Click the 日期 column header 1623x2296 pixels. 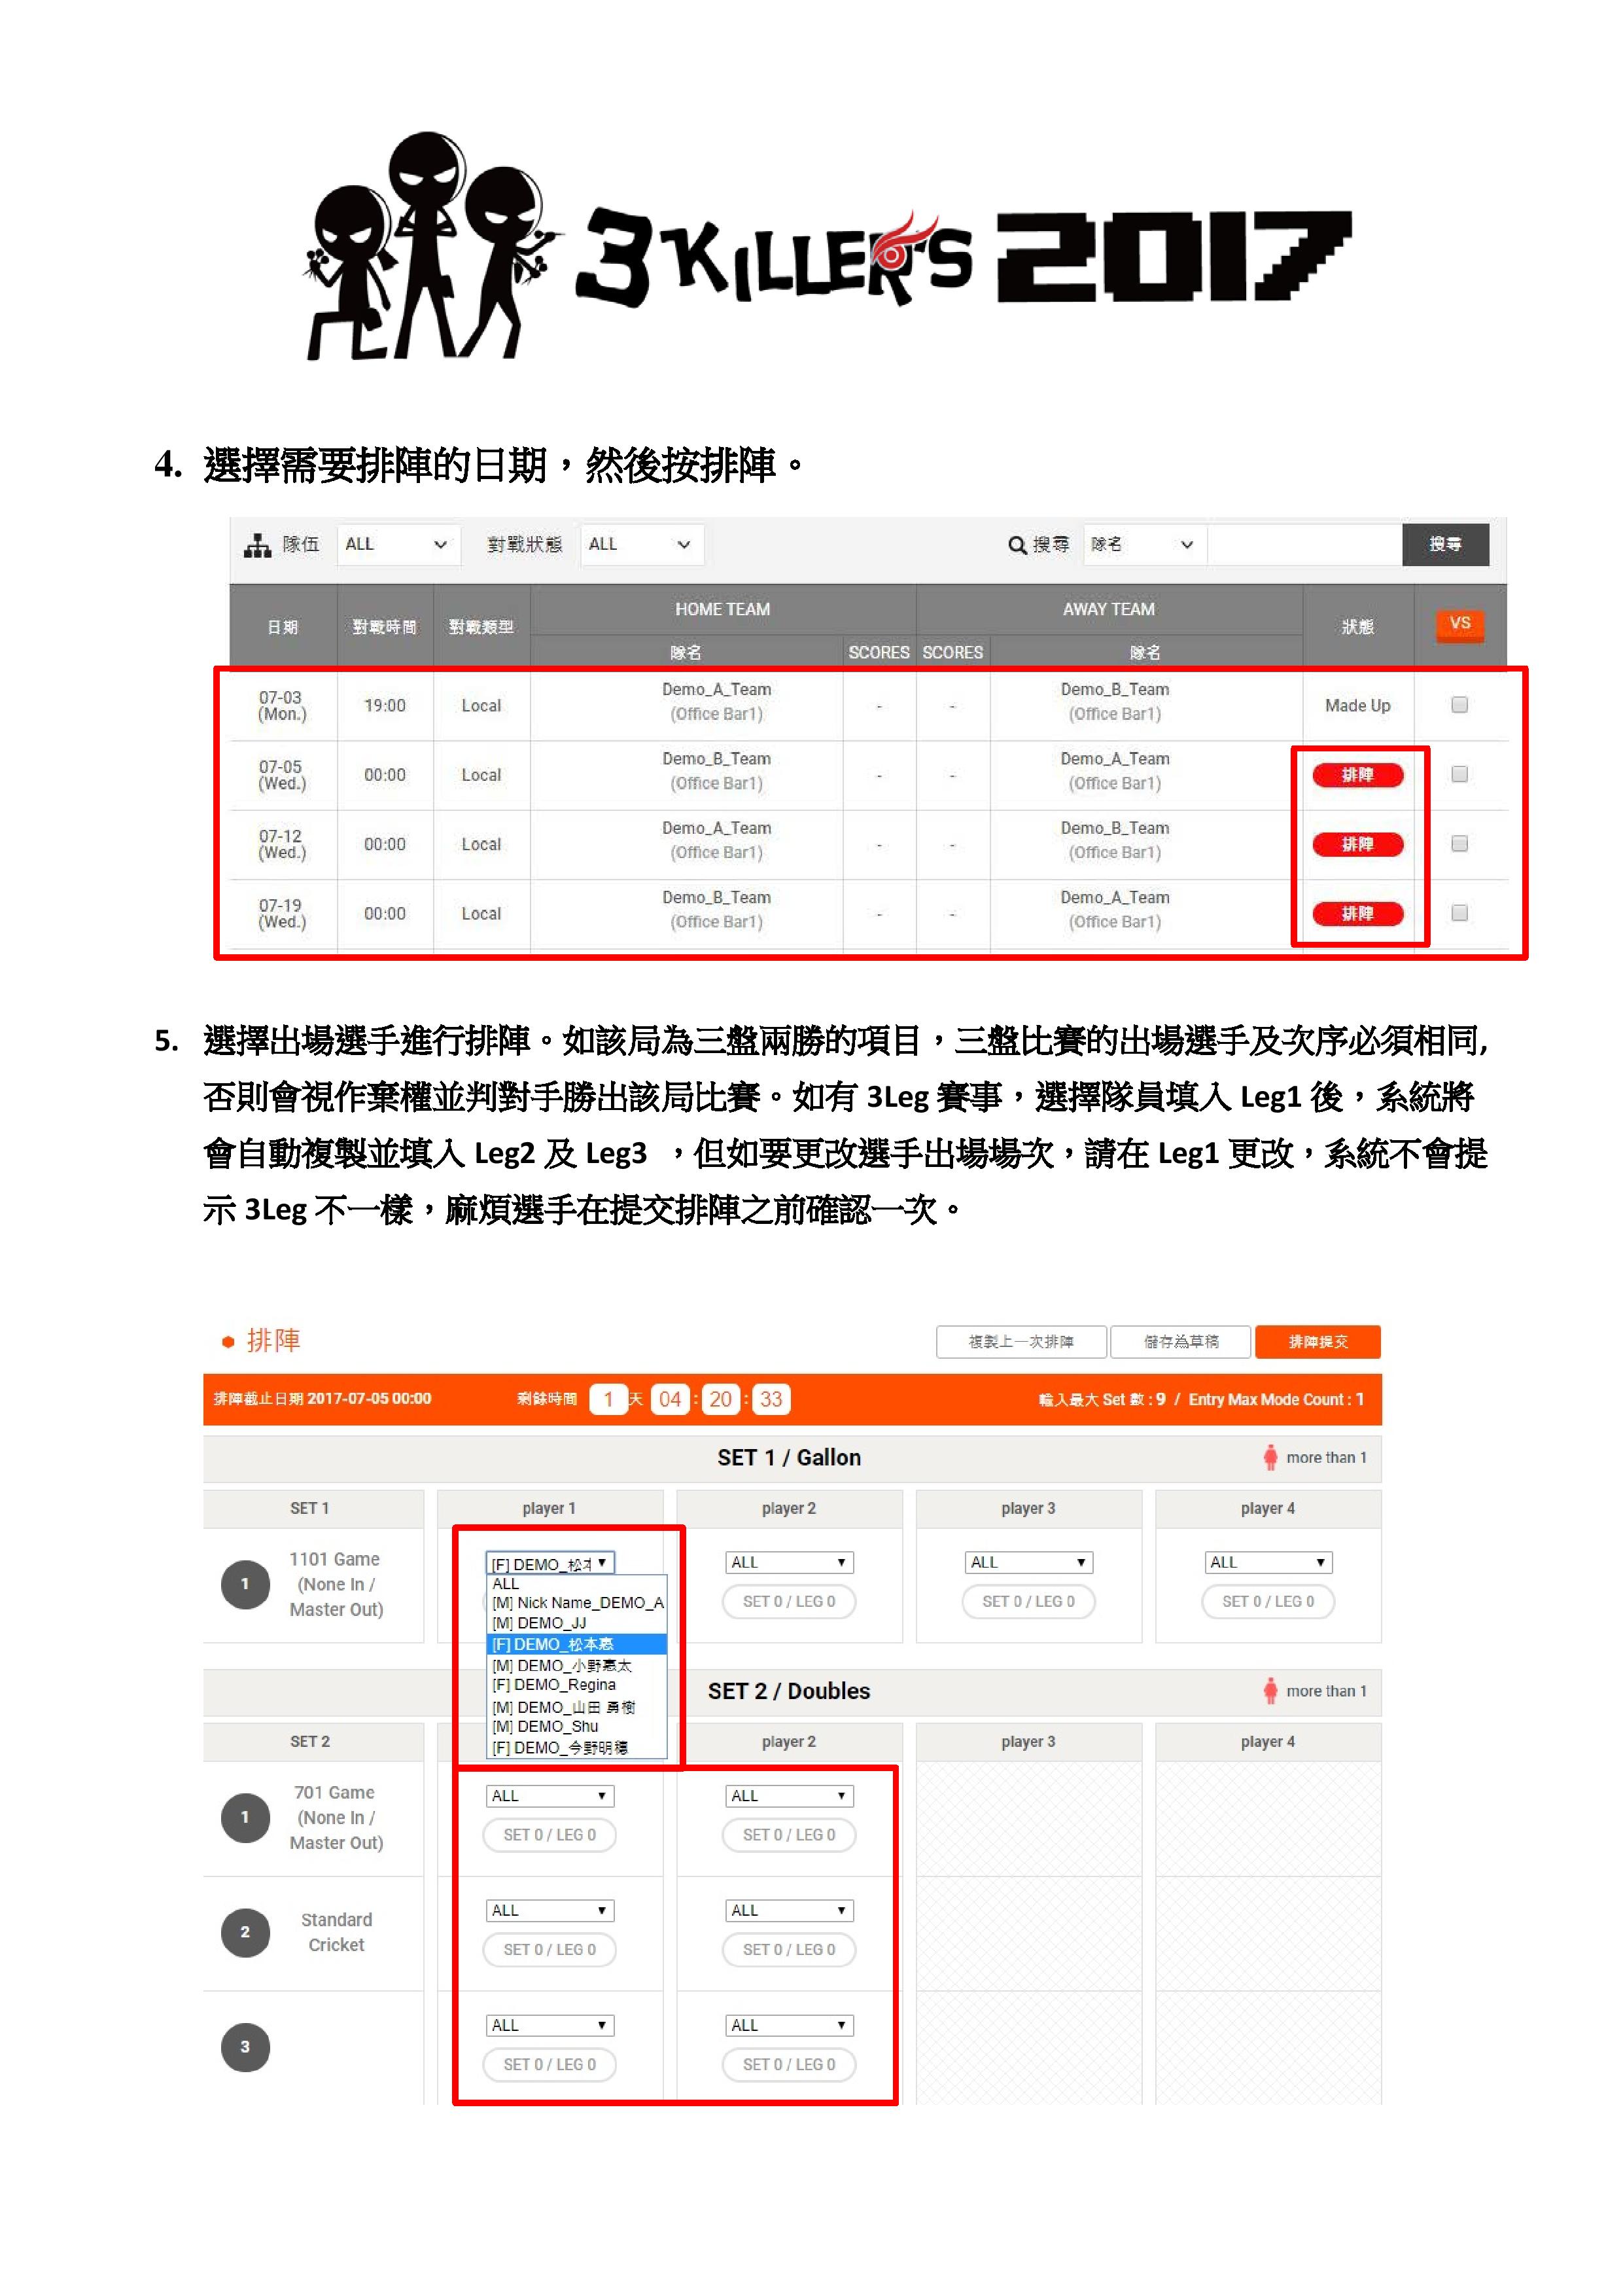coord(283,627)
